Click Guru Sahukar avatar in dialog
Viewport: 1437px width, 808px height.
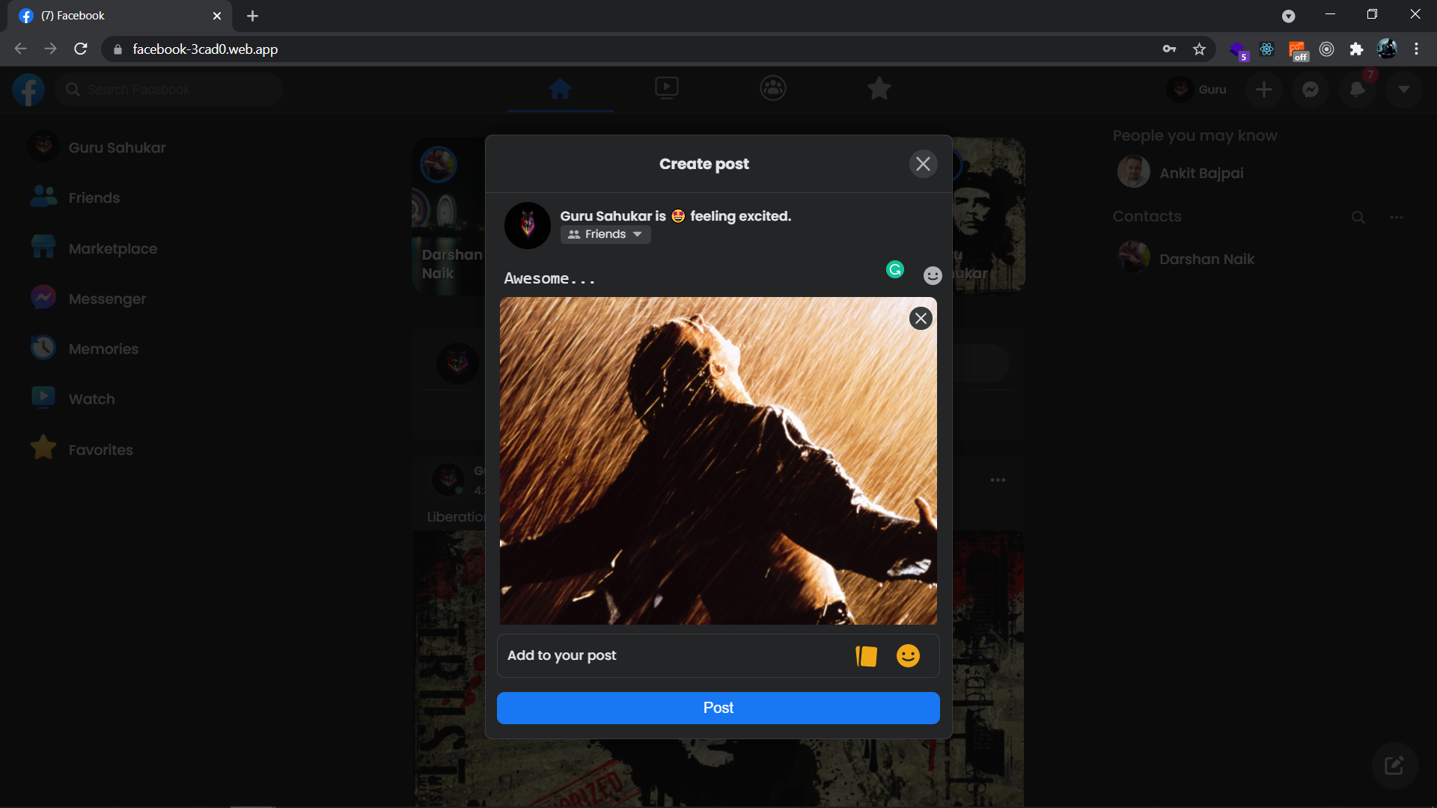[527, 225]
